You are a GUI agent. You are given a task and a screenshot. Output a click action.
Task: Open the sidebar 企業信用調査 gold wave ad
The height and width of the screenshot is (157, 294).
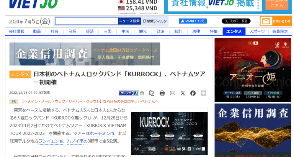pos(253,130)
